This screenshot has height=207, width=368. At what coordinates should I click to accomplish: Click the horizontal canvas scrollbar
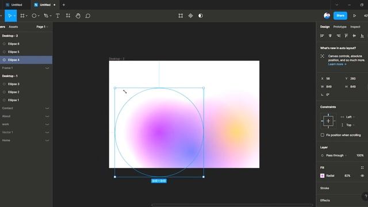pyautogui.click(x=232, y=205)
